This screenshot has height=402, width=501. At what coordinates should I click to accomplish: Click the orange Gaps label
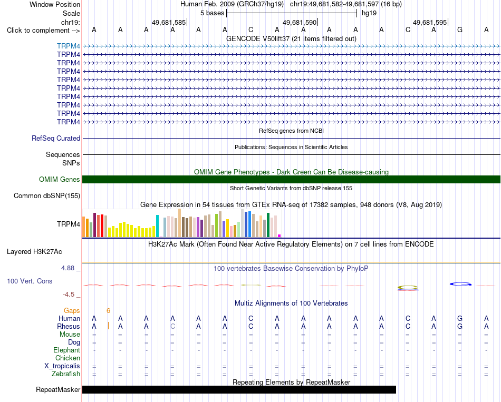point(72,310)
